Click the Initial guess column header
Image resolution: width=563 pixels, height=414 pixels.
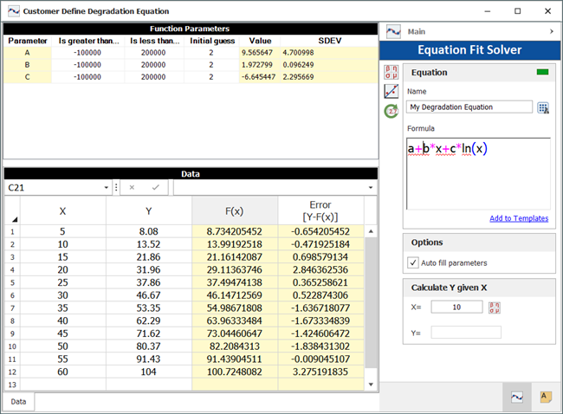pos(212,41)
